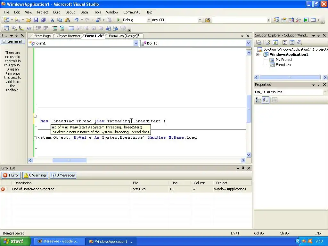328x246 pixels.
Task: Open the Any CPU platform dropdown
Action: (x=200, y=20)
